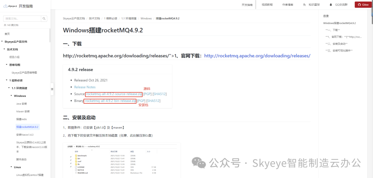Open Java 安装 sidebar item

[x=21, y=104]
